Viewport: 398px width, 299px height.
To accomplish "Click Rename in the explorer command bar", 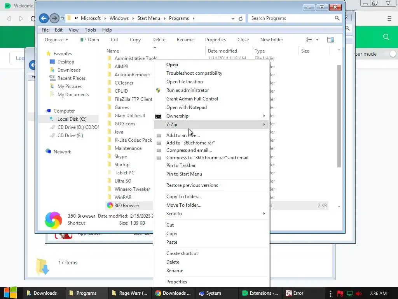I will [x=185, y=40].
